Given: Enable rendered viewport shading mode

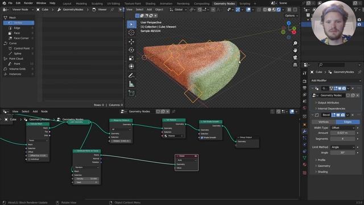Looking at the screenshot, I should pyautogui.click(x=278, y=10).
